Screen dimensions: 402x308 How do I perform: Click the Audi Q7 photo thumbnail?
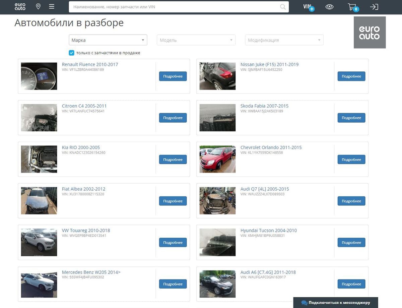[217, 201]
